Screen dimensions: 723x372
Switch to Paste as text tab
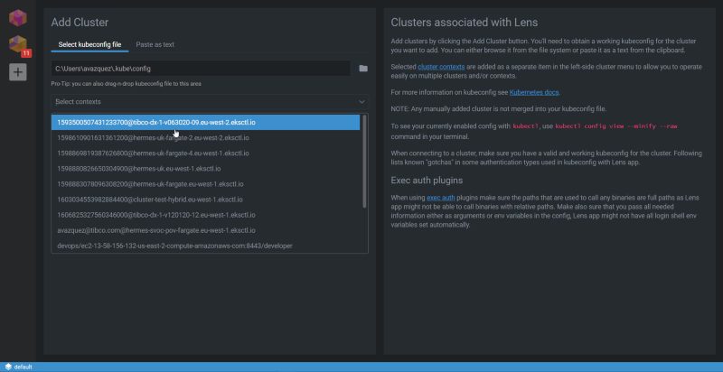(155, 44)
